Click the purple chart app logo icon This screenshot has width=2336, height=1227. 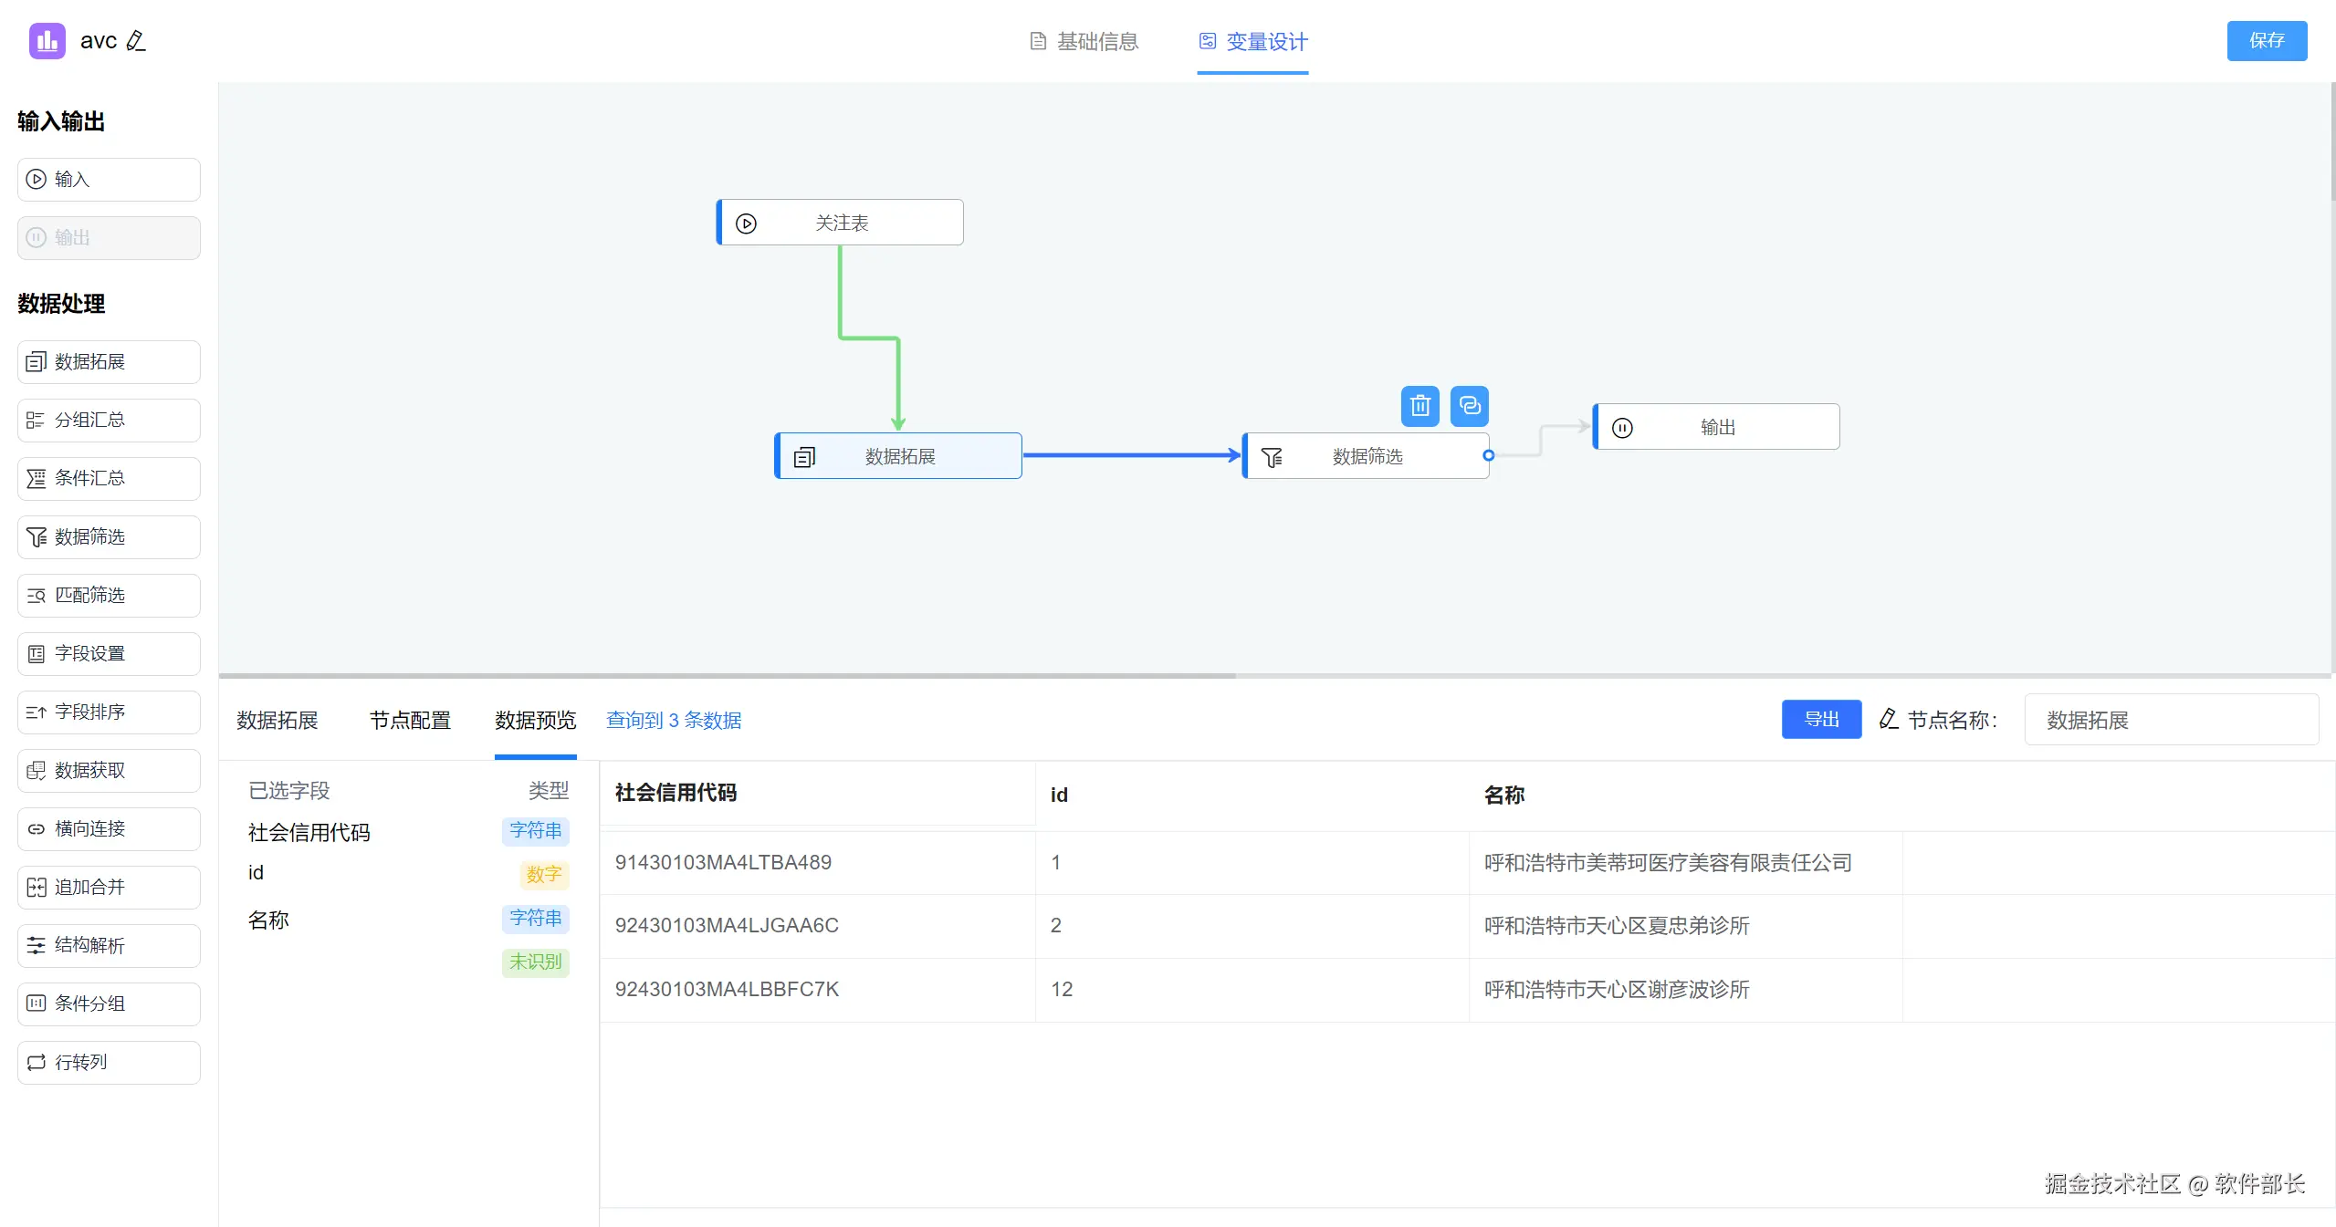pos(47,41)
